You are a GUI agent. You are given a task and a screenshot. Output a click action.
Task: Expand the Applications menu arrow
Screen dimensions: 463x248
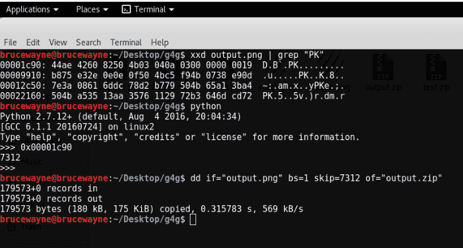pos(56,10)
